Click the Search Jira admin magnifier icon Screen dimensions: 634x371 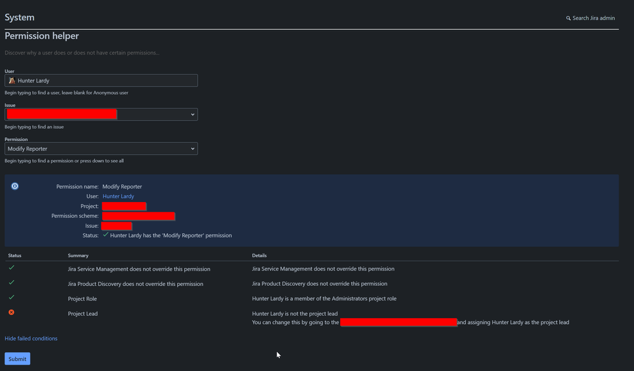tap(568, 18)
